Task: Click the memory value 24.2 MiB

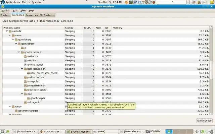Action: tap(204, 48)
